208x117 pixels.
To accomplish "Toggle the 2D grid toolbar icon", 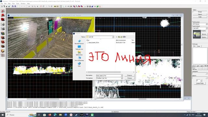I will pyautogui.click(x=2, y=6).
